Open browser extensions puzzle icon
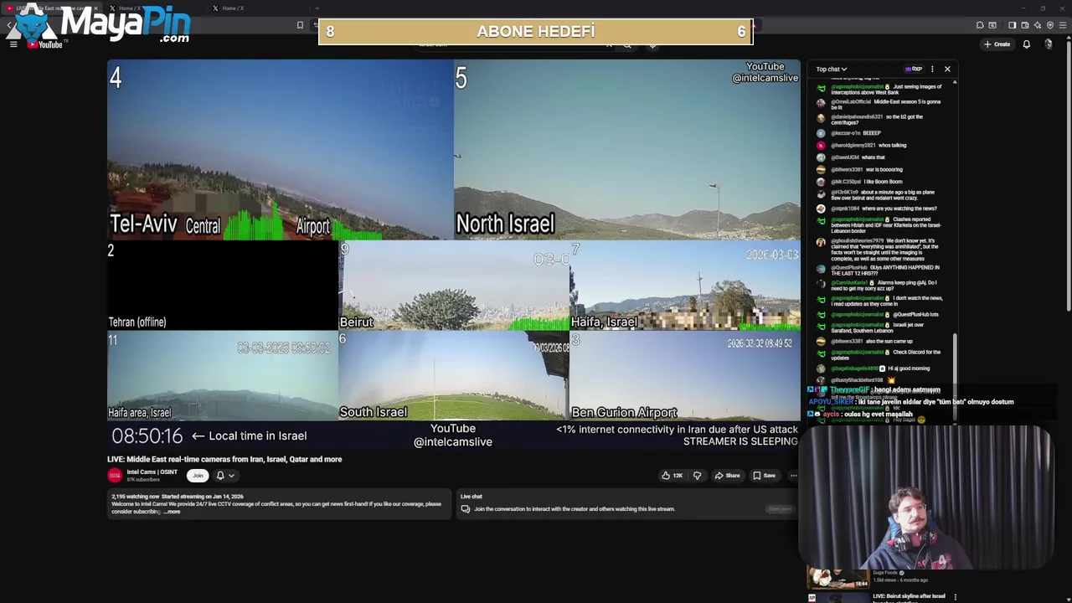 980,25
